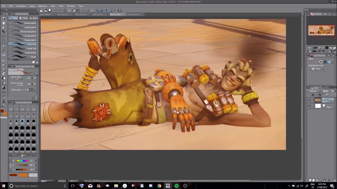Select the Lasso selection tool
Viewport: 337px width, 189px height.
pos(3,36)
